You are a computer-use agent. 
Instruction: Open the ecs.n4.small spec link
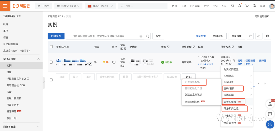tap(205, 64)
